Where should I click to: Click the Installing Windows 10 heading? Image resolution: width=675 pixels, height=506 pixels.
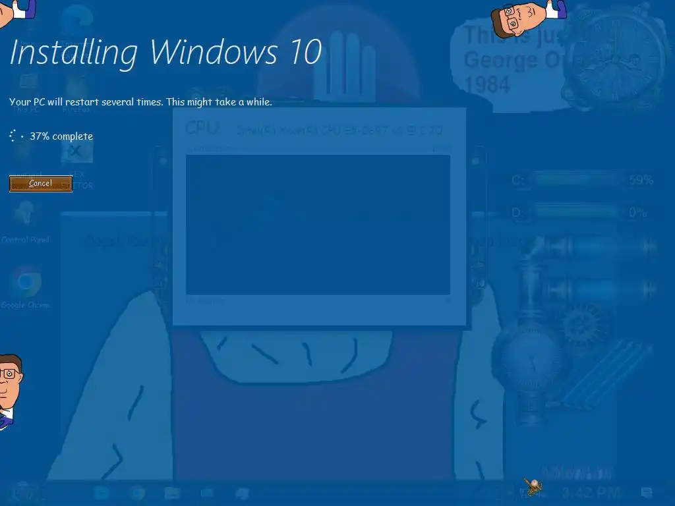(165, 53)
